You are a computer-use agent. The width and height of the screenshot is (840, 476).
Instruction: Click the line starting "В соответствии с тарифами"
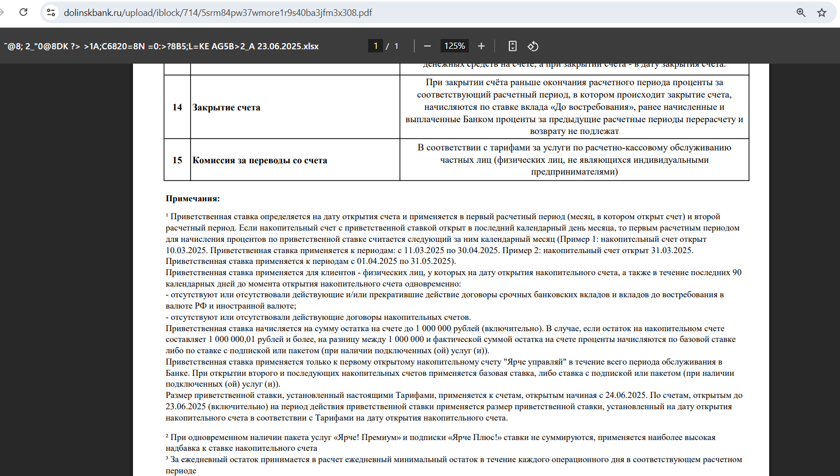575,147
